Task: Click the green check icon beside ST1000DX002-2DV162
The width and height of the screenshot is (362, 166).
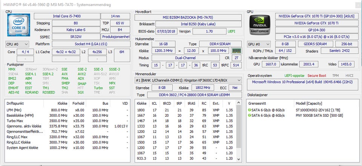Action: (249, 110)
